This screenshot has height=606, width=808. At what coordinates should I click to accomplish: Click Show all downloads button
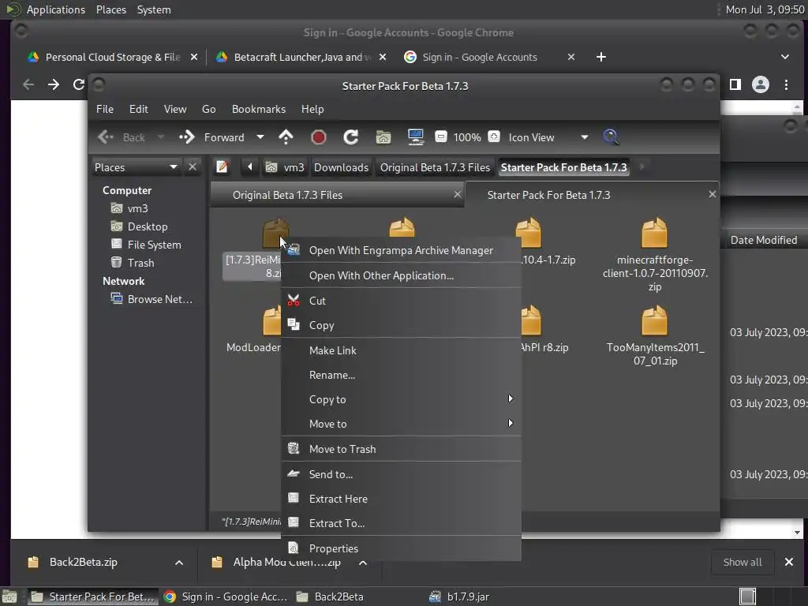(742, 562)
